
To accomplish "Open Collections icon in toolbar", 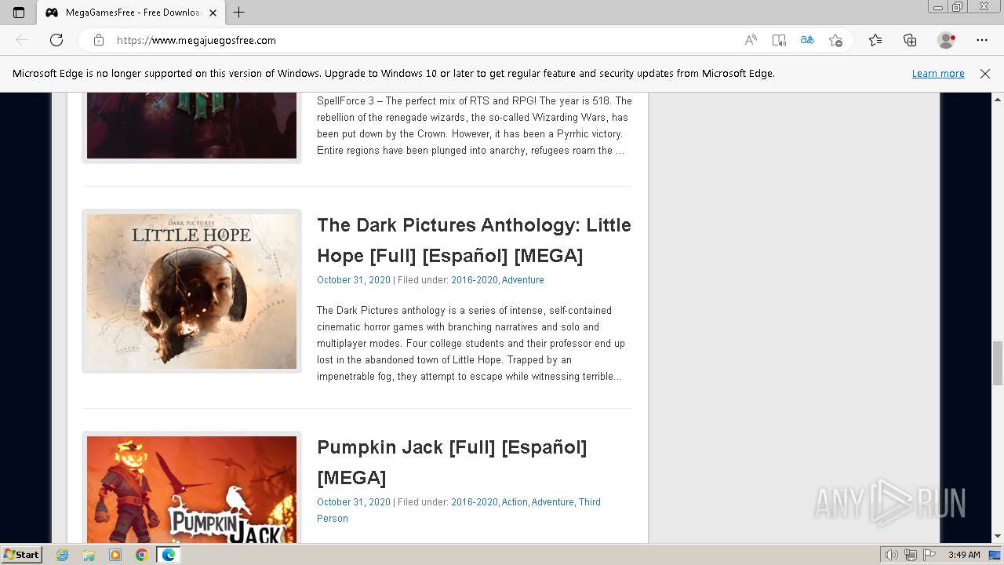I will coord(910,40).
